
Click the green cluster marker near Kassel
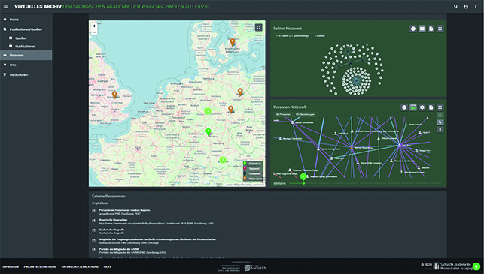coord(208,111)
